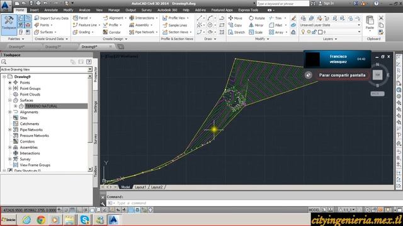This screenshot has height=226, width=403.
Task: Select the Rotate tool
Action: pos(257,18)
